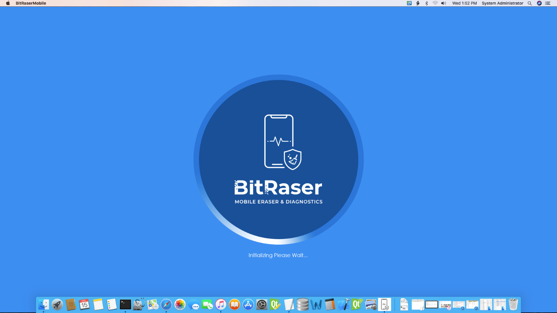Screen dimensions: 557x313
Task: Open Notification Center list icon
Action: (x=548, y=3)
